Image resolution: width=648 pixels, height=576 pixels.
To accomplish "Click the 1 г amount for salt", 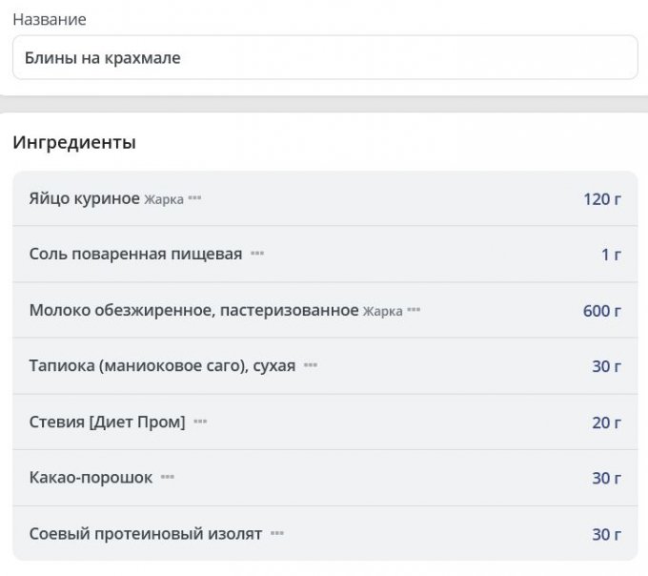I will (611, 255).
